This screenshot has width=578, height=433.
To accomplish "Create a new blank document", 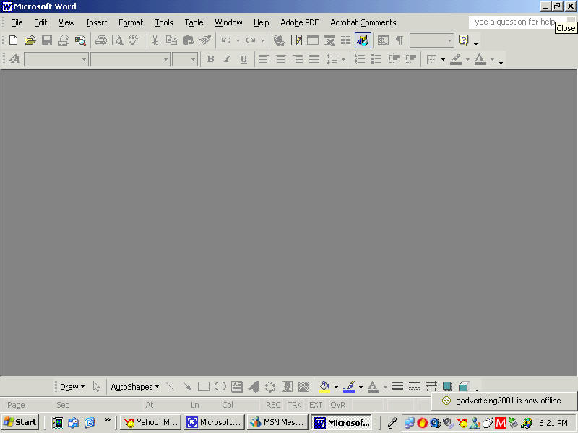I will 13,40.
